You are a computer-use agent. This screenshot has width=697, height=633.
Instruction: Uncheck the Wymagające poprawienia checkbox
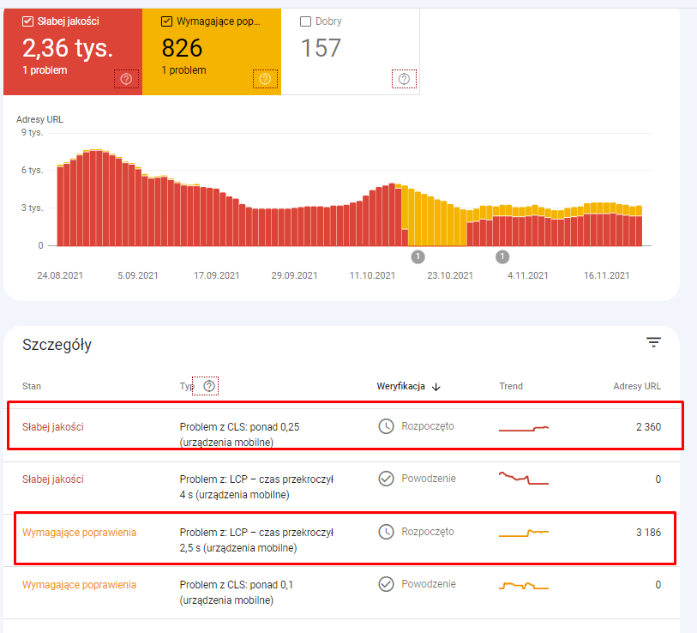coord(167,21)
